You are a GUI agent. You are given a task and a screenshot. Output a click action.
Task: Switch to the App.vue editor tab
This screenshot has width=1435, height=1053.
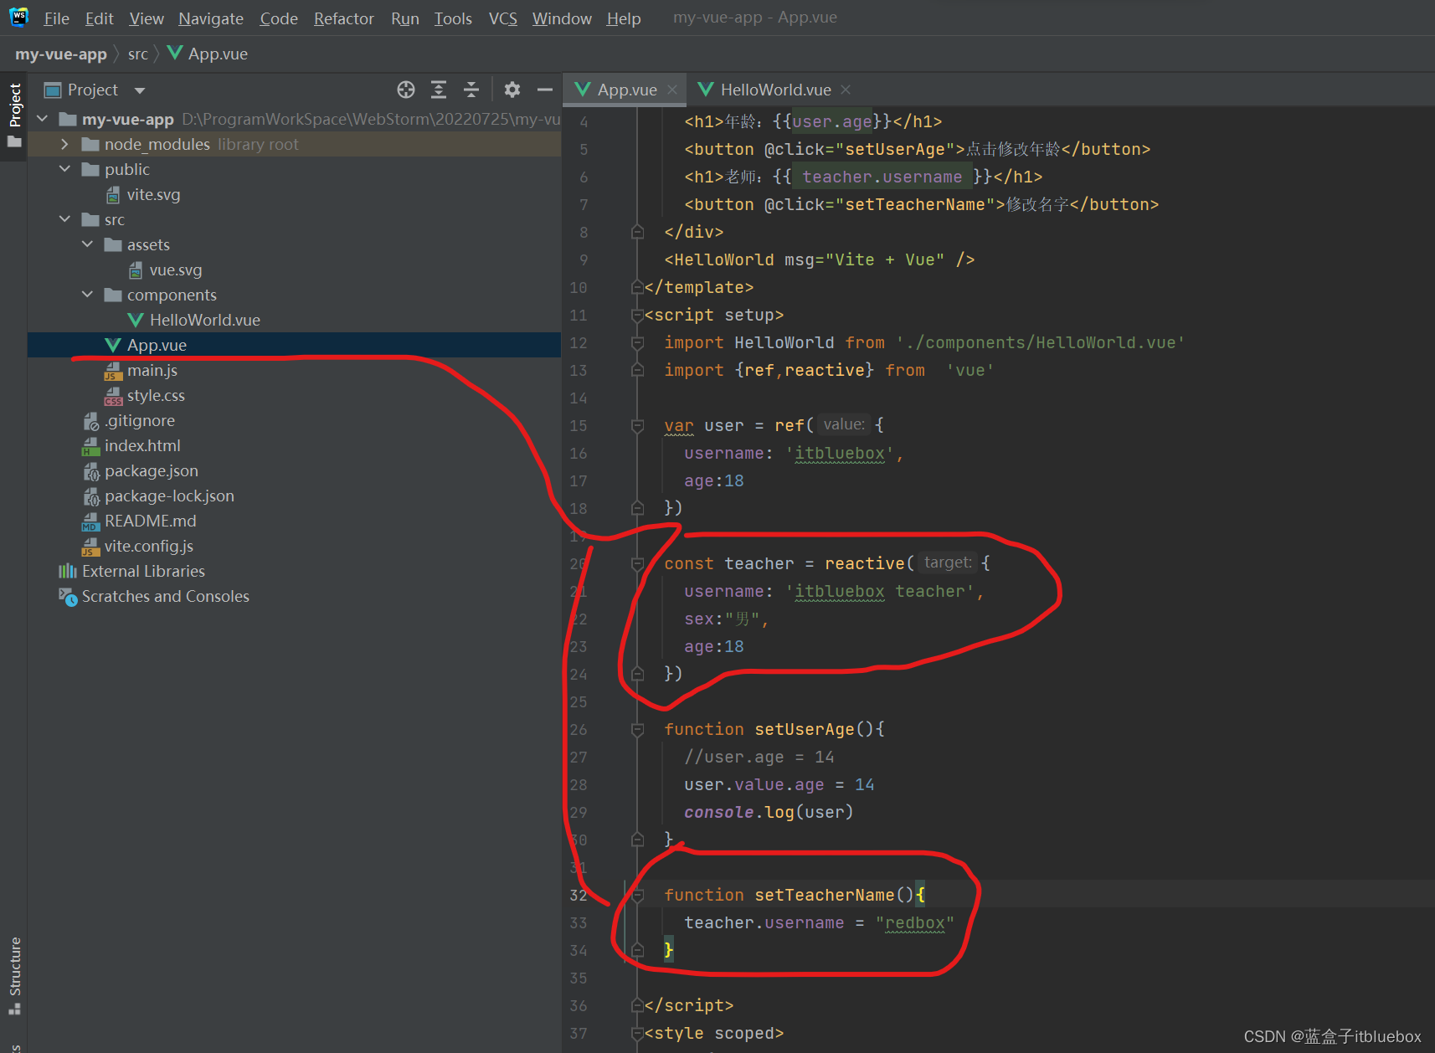(x=625, y=90)
